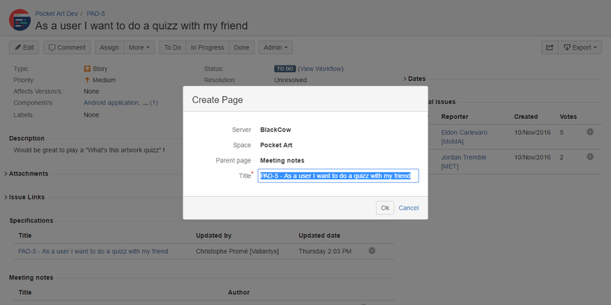Open the gear menu in Eldon Carlevaro's row

(590, 133)
